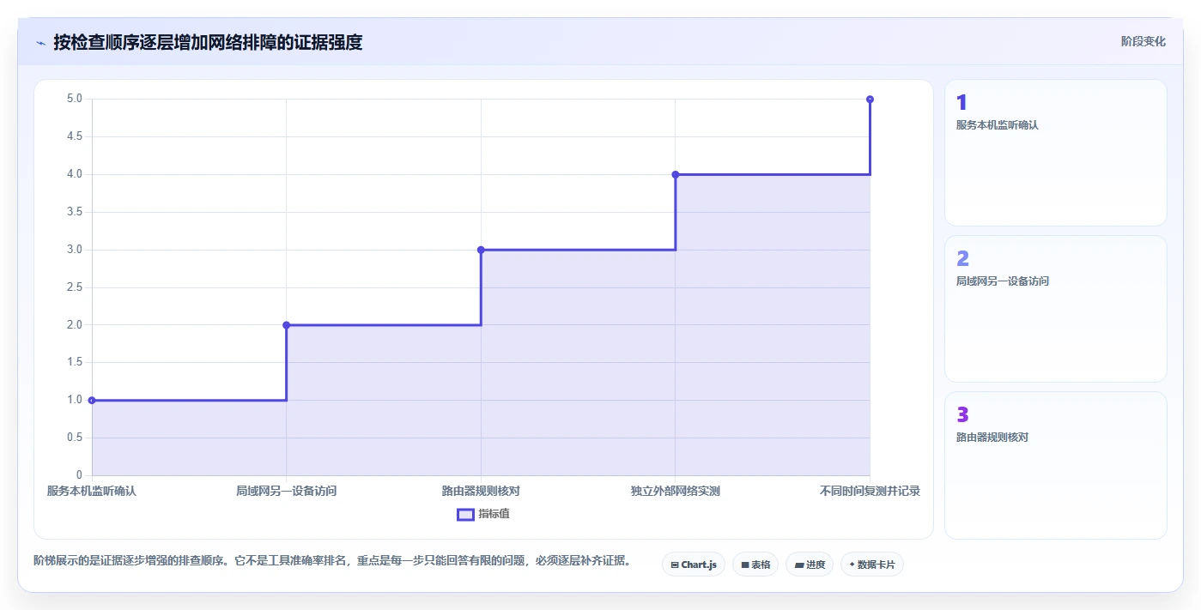
Task: Click y-axis tick label 5.0
Action: (x=75, y=99)
